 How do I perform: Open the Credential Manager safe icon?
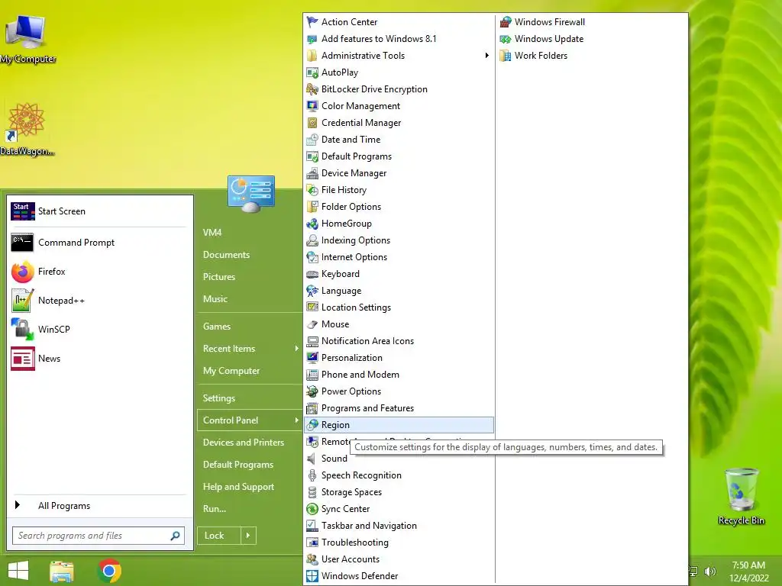312,123
